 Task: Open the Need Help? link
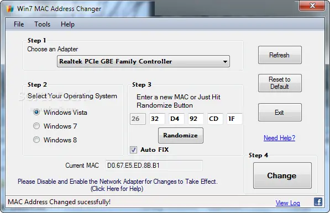click(279, 138)
